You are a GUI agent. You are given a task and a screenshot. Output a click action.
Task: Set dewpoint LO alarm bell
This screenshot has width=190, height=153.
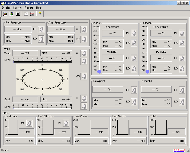point(134,102)
